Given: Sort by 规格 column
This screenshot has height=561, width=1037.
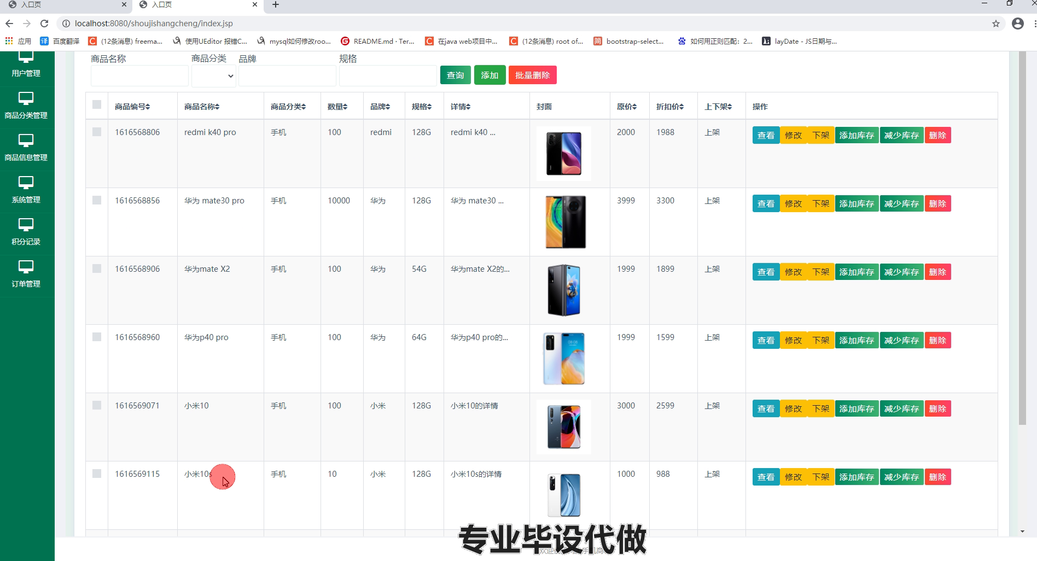Looking at the screenshot, I should (422, 107).
